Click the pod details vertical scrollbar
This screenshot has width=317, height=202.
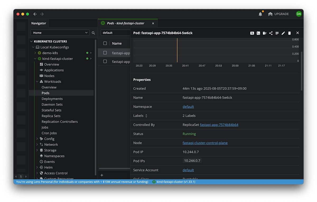[x=302, y=71]
